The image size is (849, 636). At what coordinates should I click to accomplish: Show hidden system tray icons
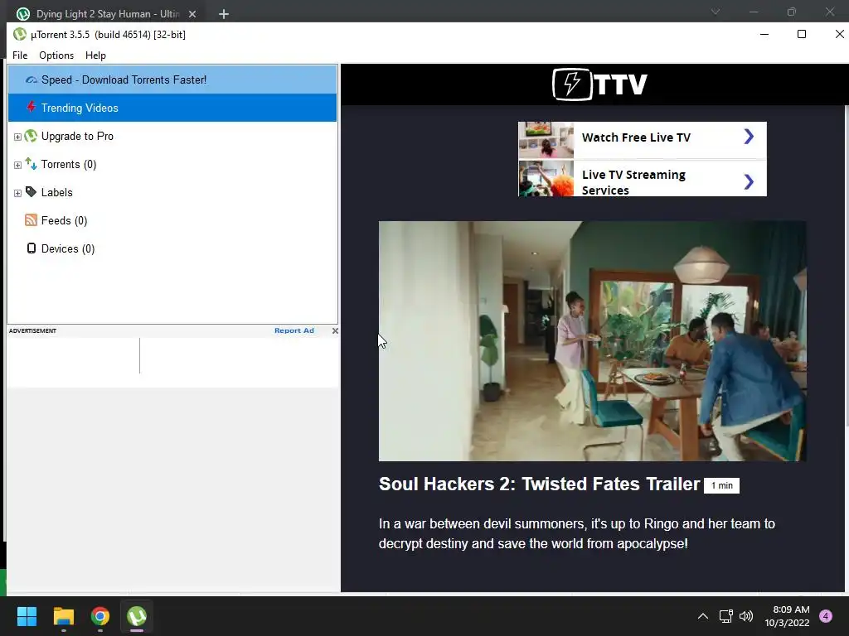703,616
